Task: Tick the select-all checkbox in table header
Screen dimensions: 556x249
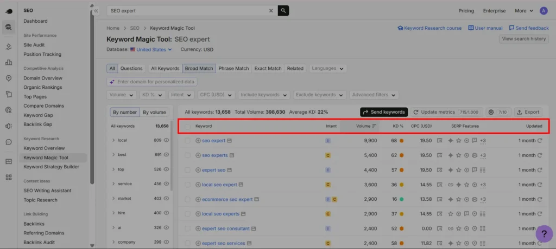Action: (187, 126)
